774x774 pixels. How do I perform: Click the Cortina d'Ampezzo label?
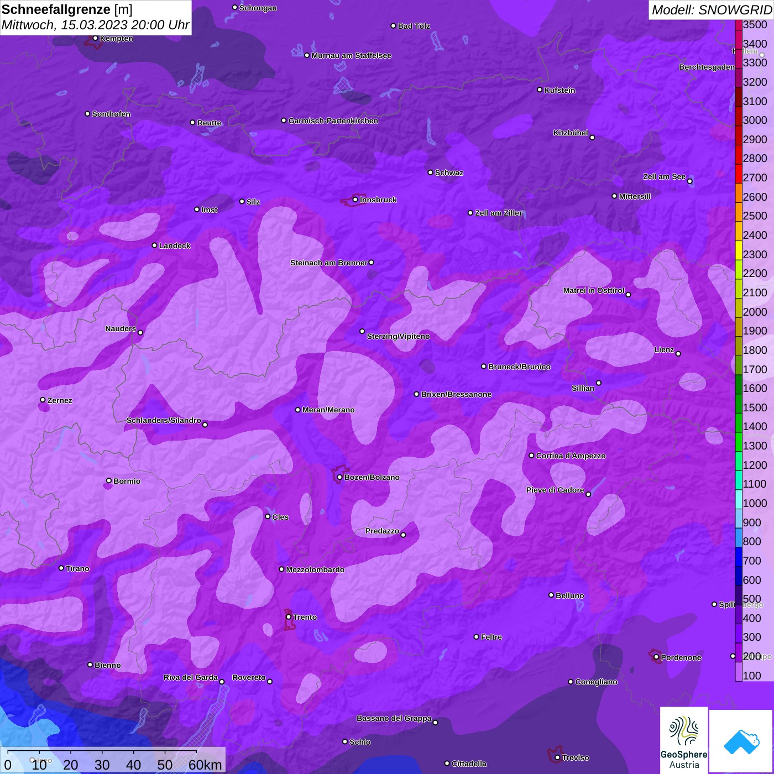click(571, 456)
